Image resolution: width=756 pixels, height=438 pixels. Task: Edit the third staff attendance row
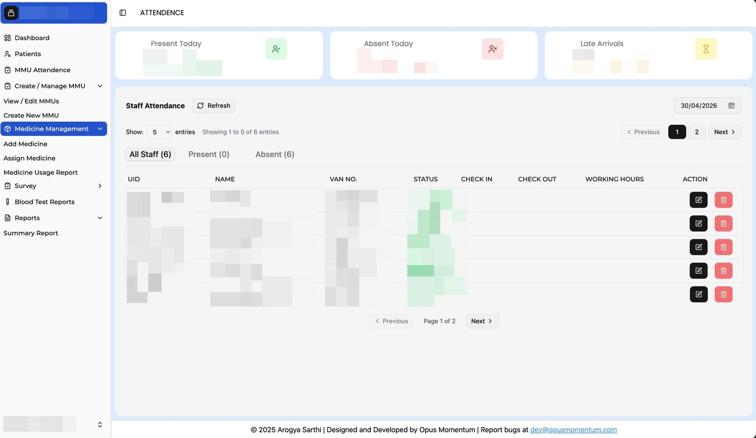(699, 247)
